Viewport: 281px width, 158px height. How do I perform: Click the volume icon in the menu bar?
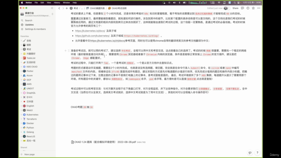pyautogui.click(x=174, y=3)
